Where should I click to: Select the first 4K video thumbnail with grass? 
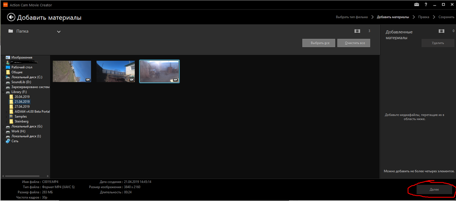[x=72, y=71]
